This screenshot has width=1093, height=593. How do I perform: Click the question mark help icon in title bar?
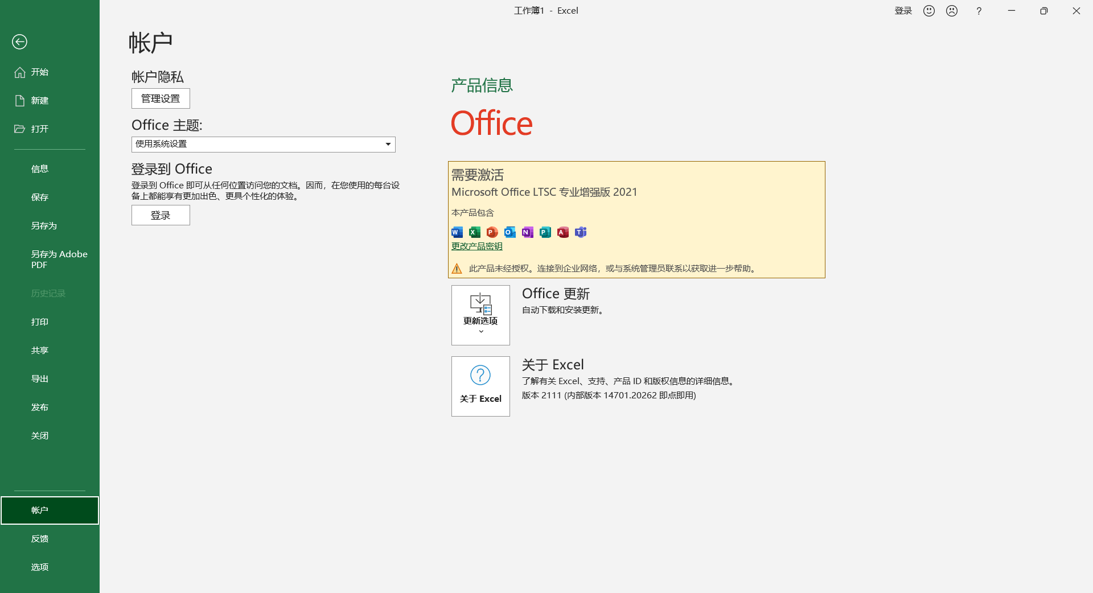979,11
